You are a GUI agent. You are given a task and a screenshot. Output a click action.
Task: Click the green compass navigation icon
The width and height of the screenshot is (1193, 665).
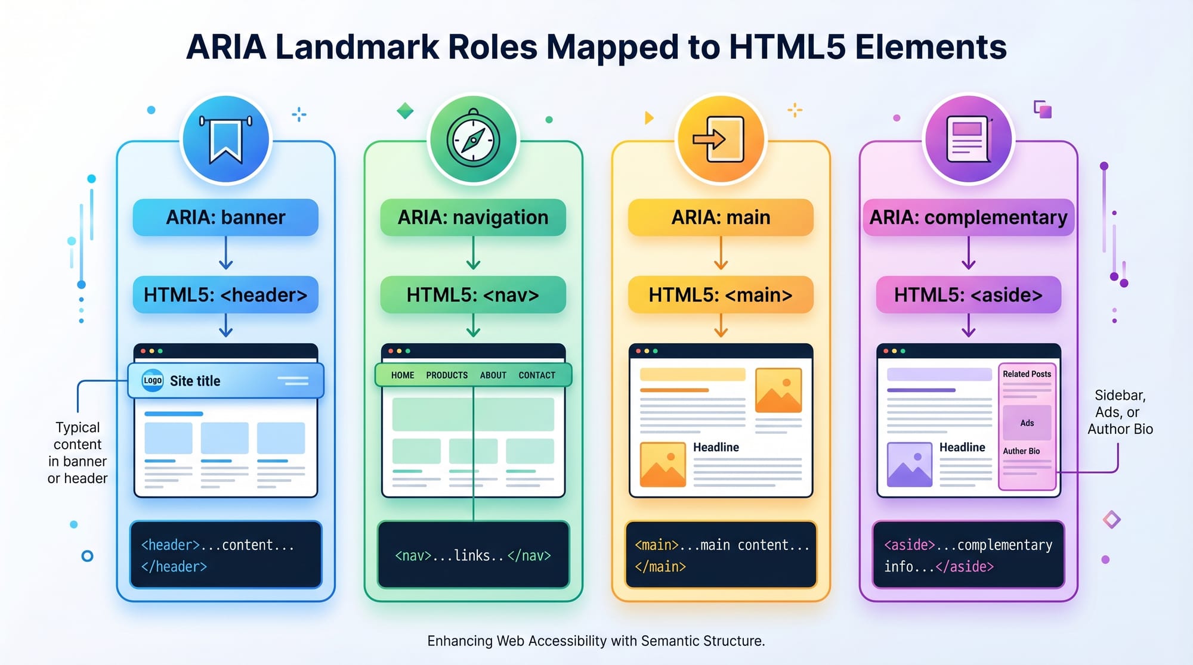tap(473, 139)
